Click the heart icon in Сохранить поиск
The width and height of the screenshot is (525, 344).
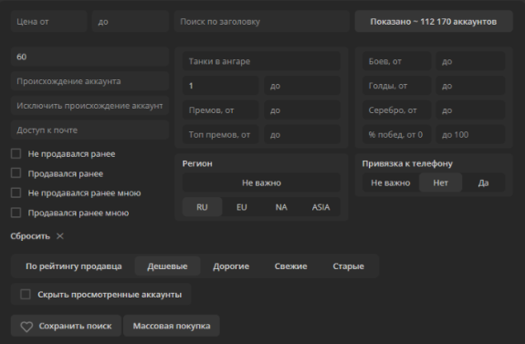[x=26, y=327]
